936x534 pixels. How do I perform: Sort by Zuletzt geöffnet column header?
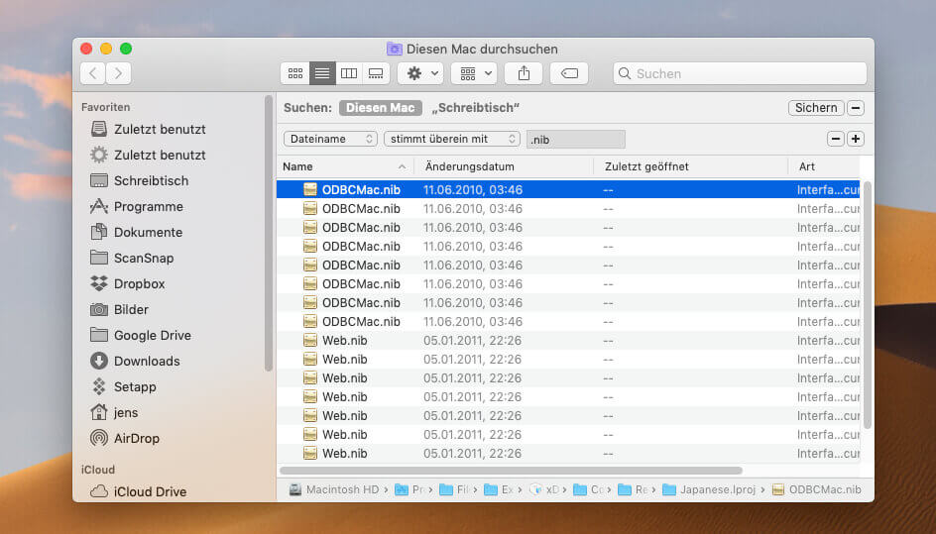pyautogui.click(x=691, y=166)
